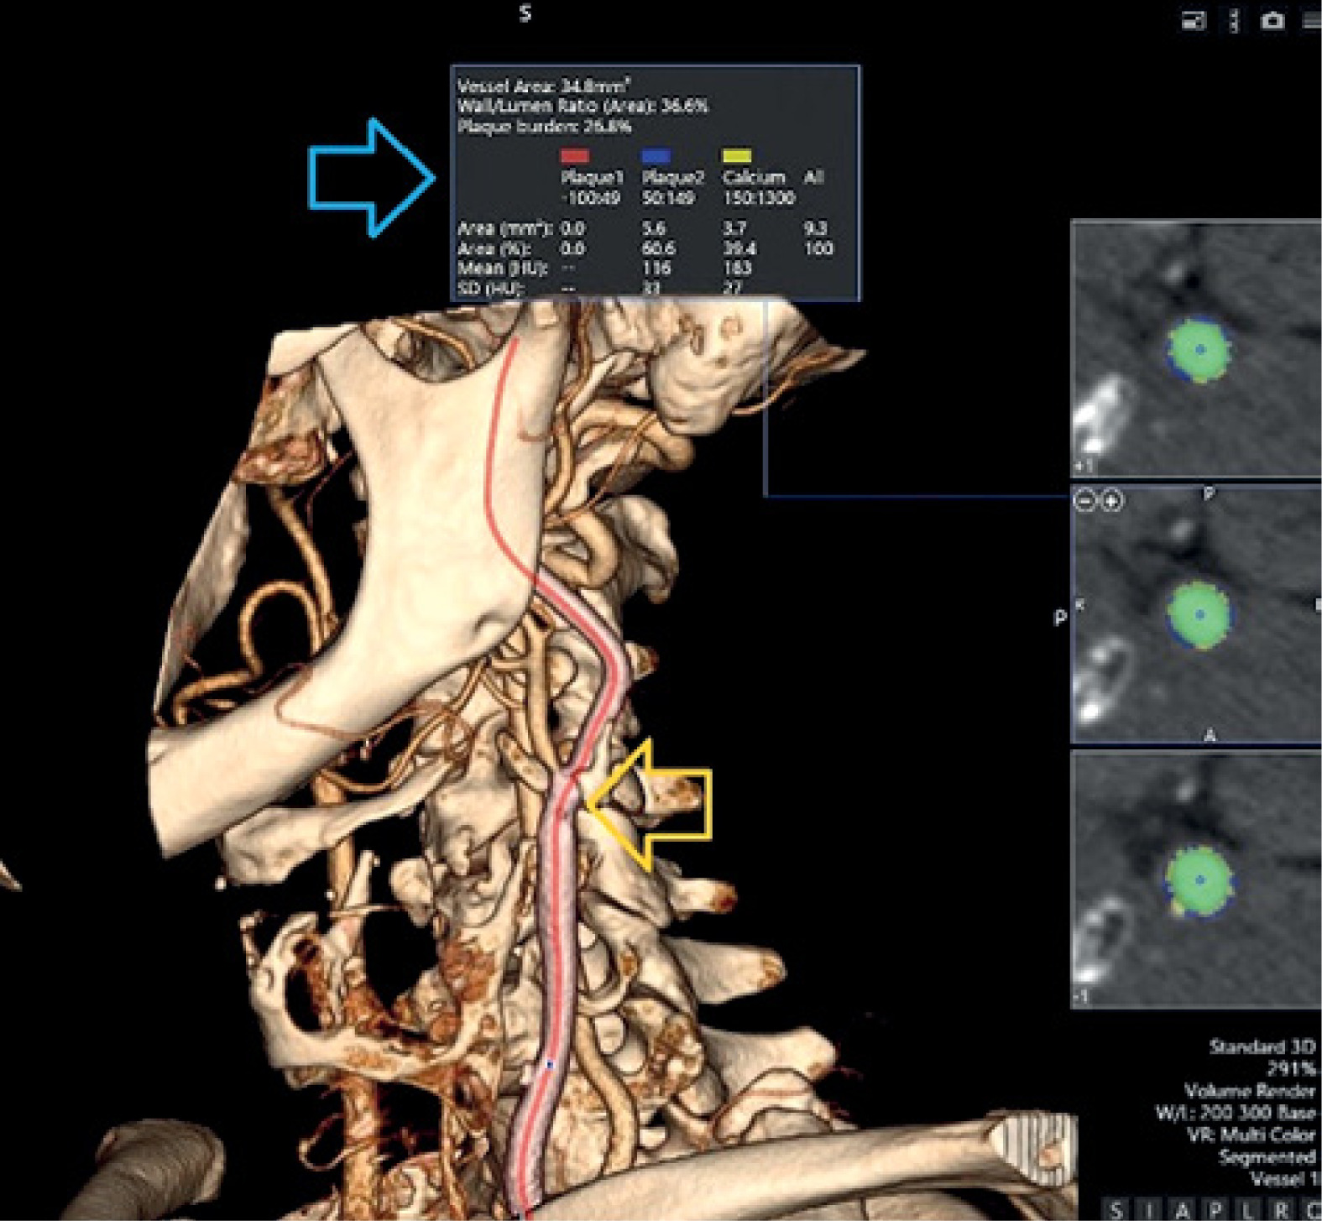Click the viewport layout icon
The width and height of the screenshot is (1322, 1221).
[1194, 21]
